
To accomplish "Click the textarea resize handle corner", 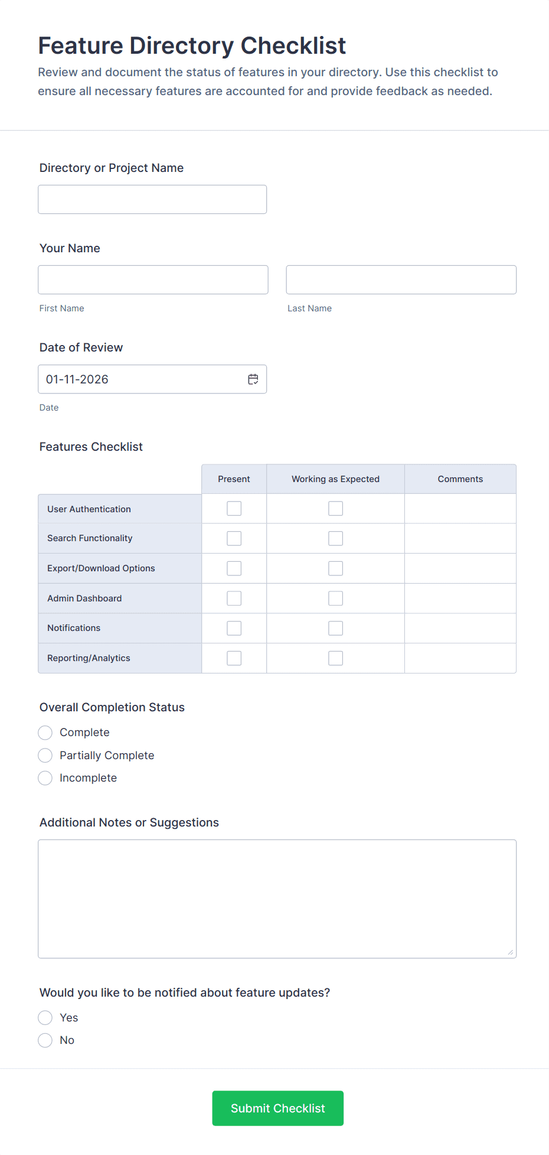I will point(511,952).
